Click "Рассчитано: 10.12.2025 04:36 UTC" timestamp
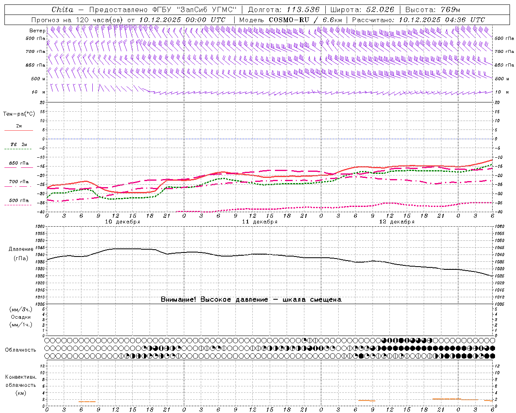 tap(418, 20)
